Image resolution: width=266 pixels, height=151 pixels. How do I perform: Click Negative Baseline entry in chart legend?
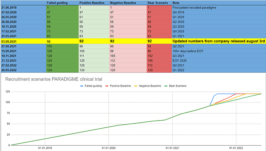tap(148, 86)
